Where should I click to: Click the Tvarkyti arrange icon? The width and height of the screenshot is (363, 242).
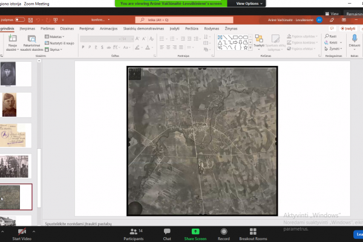tap(259, 39)
